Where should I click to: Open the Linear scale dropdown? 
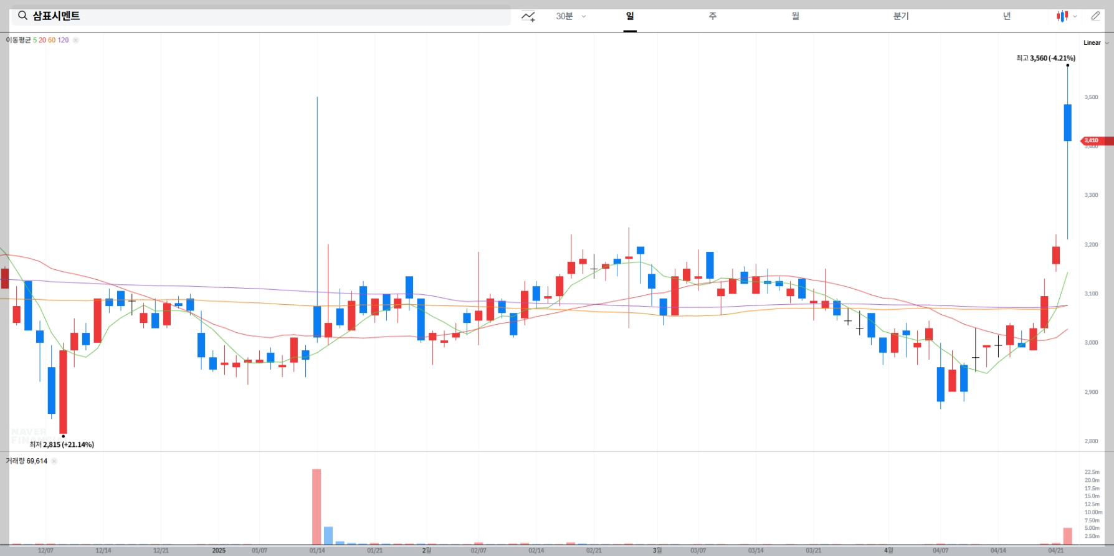pyautogui.click(x=1096, y=43)
